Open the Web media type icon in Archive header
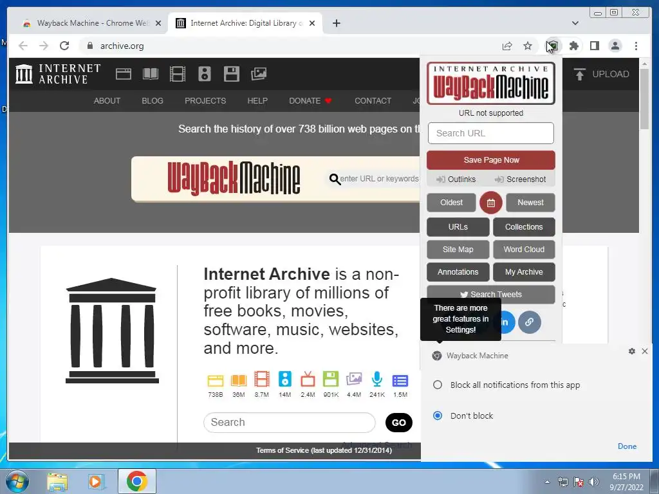 coord(123,74)
